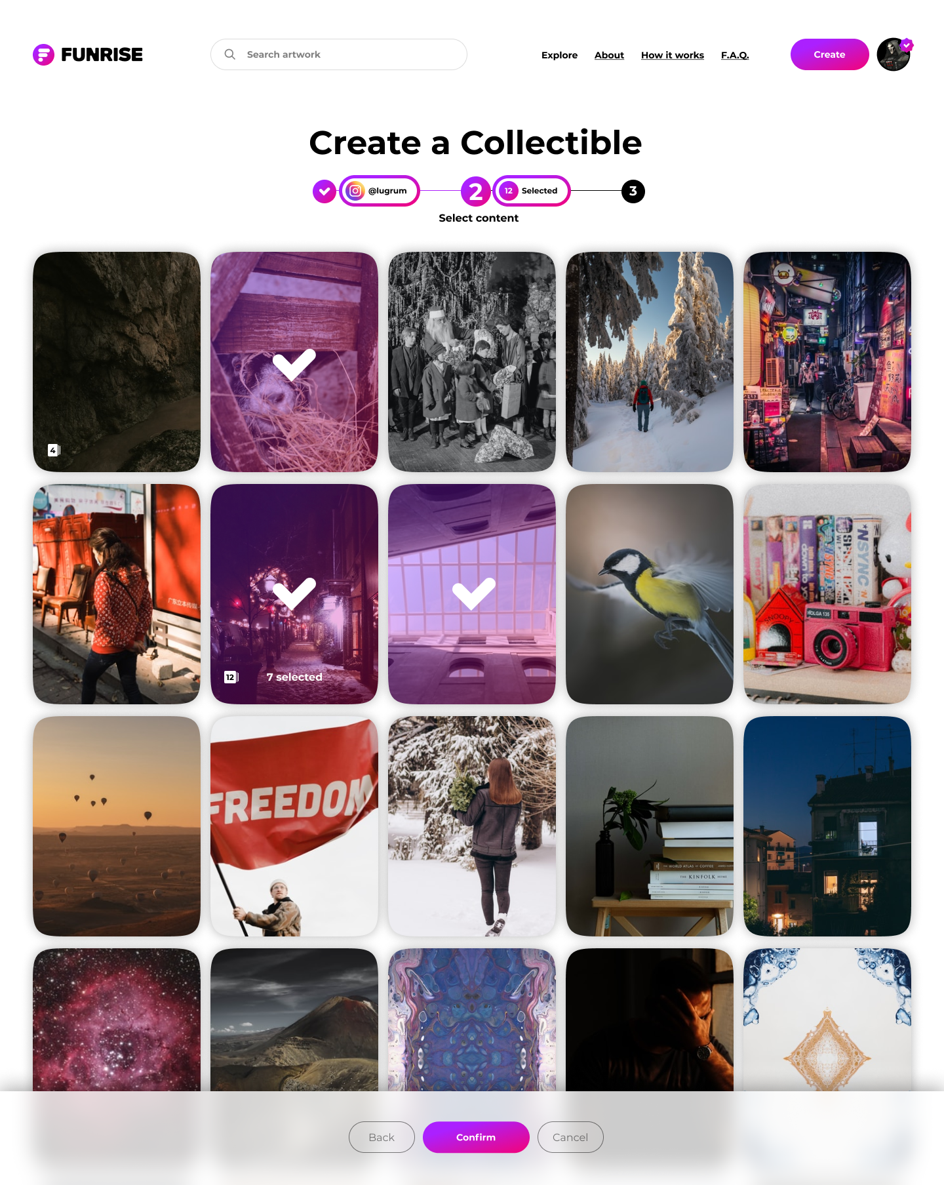Click the 4-image album icon on cave photo
944x1185 pixels.
pyautogui.click(x=54, y=450)
